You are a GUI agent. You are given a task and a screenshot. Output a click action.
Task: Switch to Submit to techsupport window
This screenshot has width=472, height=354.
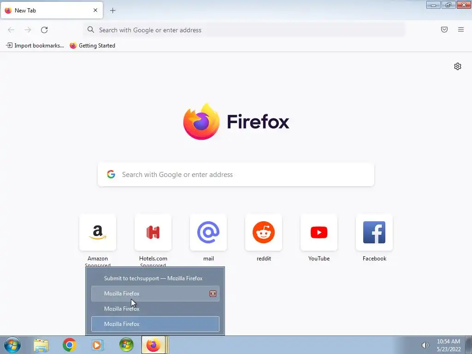click(x=155, y=278)
